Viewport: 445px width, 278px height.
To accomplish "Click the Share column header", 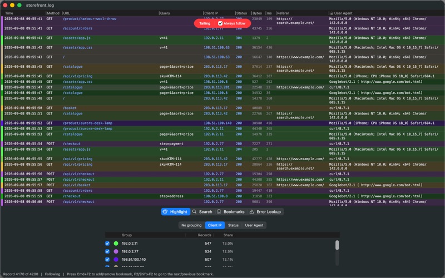I will tap(228, 235).
